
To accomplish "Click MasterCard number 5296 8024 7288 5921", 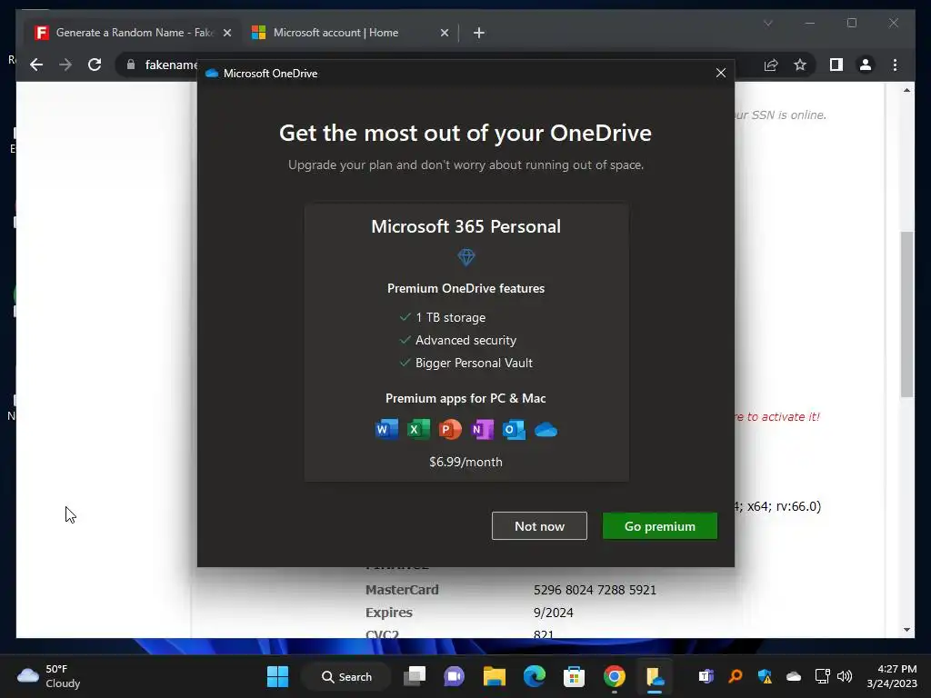I will 595,589.
